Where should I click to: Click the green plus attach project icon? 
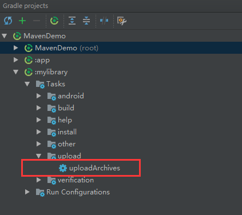22,21
